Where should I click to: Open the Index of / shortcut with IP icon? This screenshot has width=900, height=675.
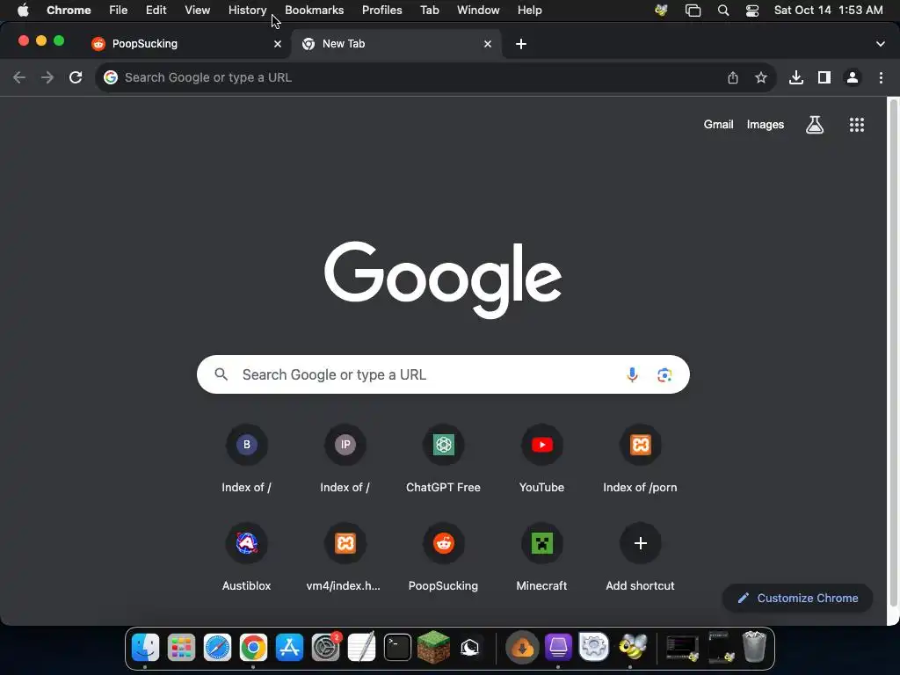point(345,459)
